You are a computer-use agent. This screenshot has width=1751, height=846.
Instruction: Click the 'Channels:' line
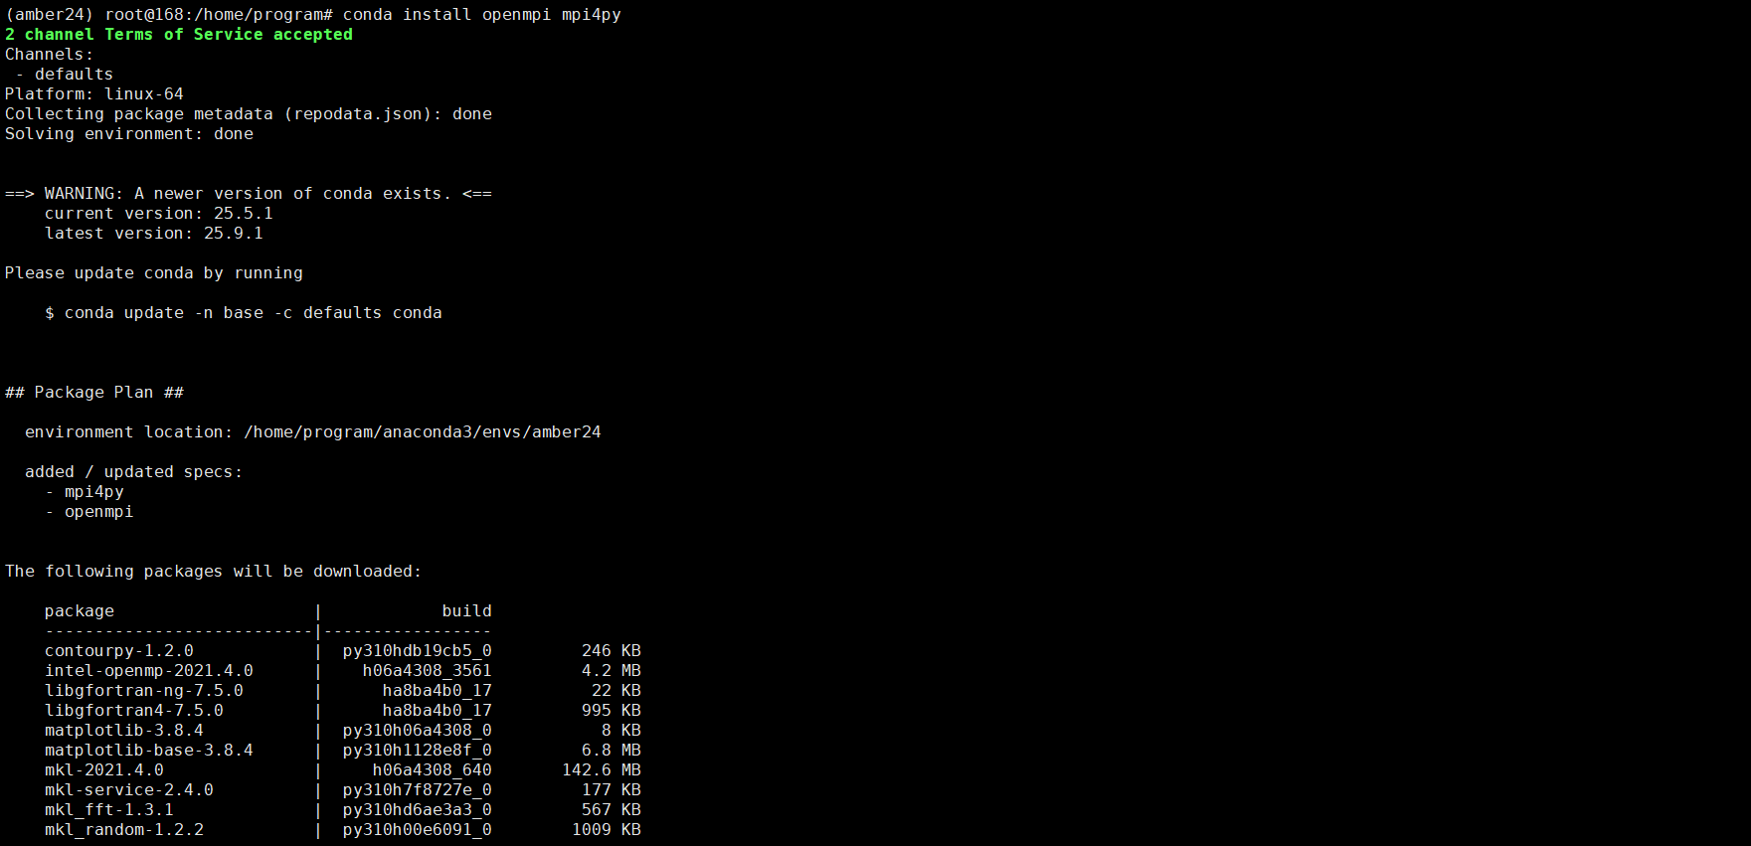click(50, 55)
